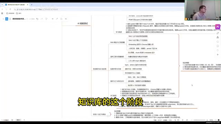221x124 pixels.
Task: Select the canvas page tab in bottom bar
Action: [18, 120]
